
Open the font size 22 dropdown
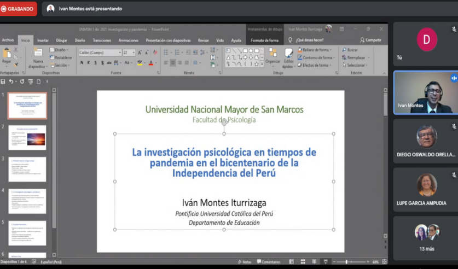point(134,52)
